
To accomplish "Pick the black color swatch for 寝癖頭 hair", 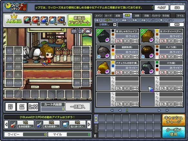I will pos(113,46).
